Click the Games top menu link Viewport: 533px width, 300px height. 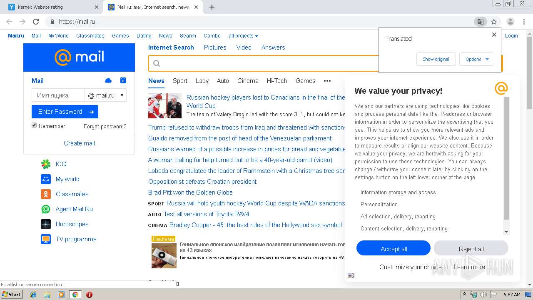pyautogui.click(x=120, y=36)
